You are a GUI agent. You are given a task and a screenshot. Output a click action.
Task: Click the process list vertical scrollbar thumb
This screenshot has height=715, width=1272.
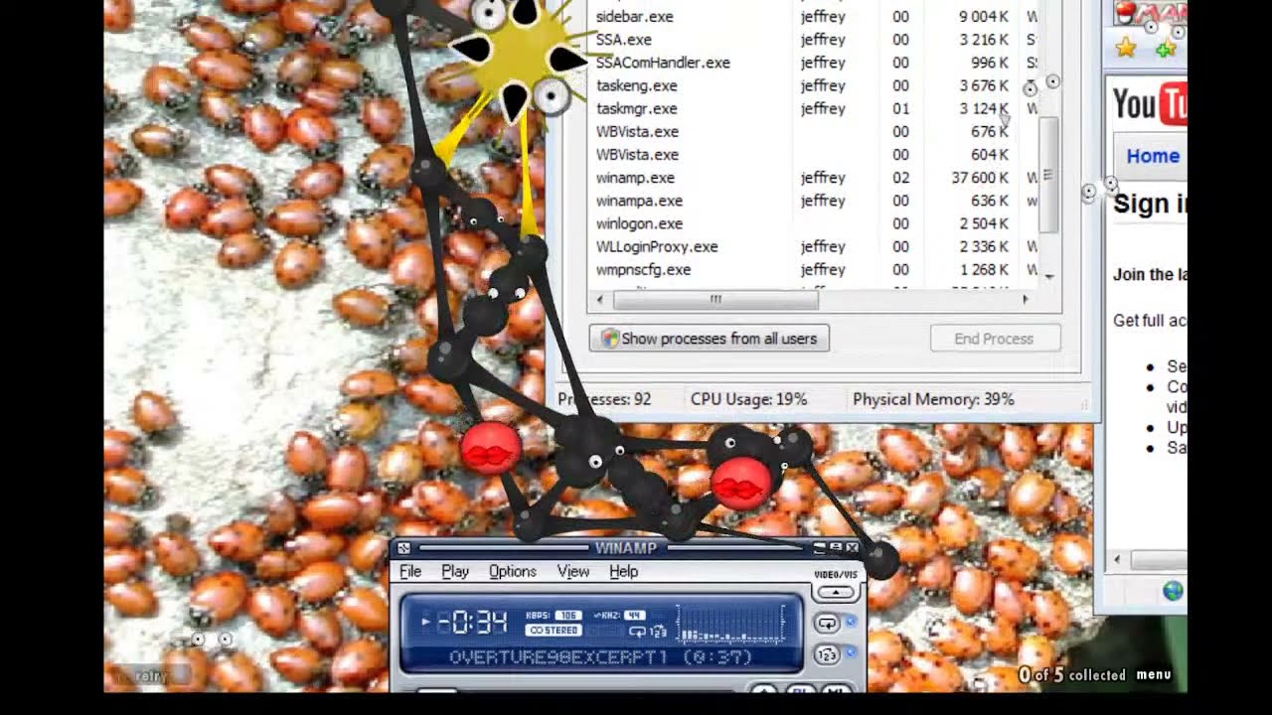tap(1049, 176)
